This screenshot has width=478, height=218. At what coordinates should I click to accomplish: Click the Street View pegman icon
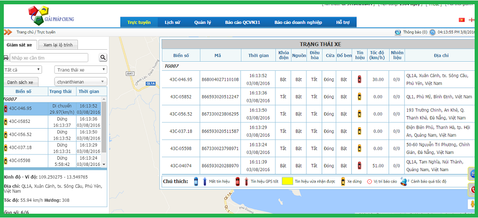click(x=472, y=204)
